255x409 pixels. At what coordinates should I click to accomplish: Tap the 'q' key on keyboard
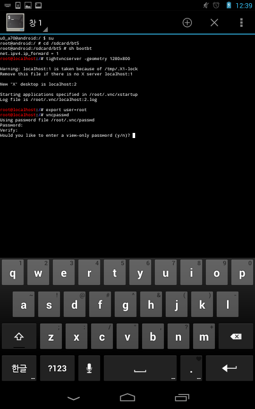pos(13,272)
